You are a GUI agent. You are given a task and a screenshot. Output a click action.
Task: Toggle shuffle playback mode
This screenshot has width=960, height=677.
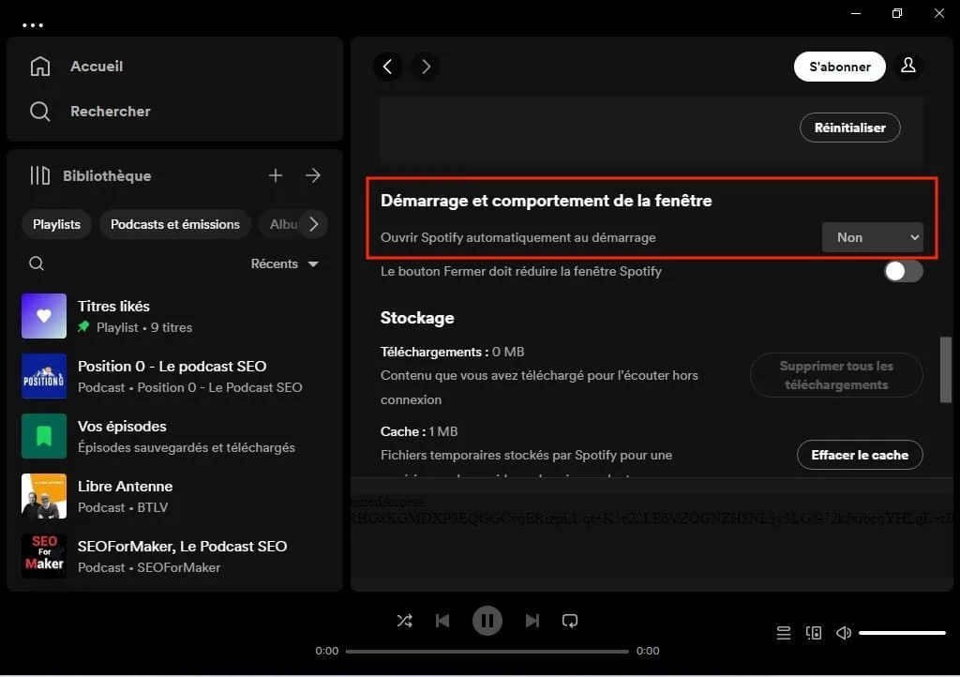pos(405,620)
